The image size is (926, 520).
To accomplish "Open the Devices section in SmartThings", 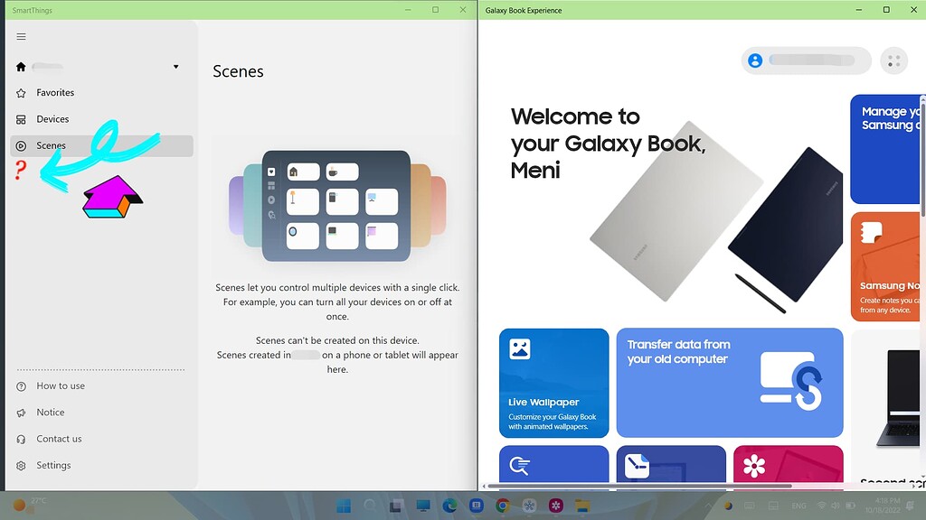I will pyautogui.click(x=52, y=118).
